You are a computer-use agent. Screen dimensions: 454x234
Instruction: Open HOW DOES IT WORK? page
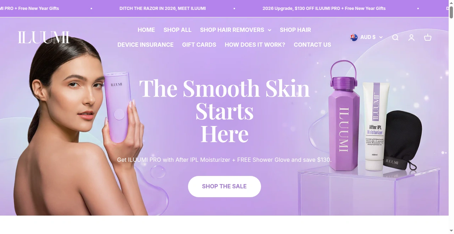click(255, 45)
